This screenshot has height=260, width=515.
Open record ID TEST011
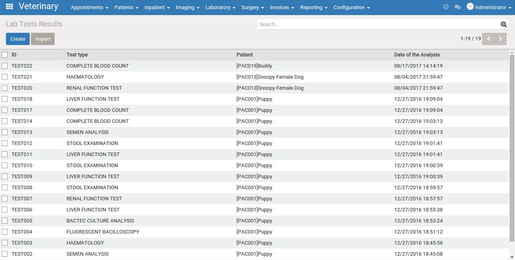[22, 154]
